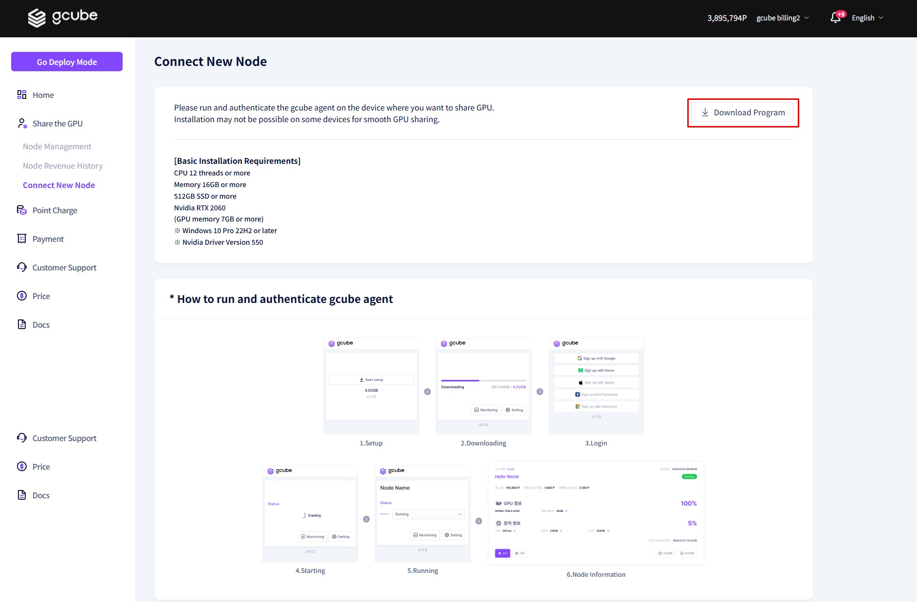Open the English language dropdown
Image resolution: width=917 pixels, height=602 pixels.
tap(867, 17)
